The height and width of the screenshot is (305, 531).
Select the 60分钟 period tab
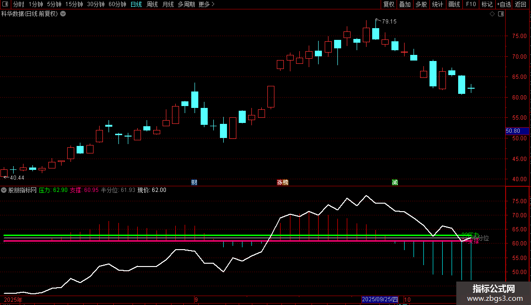117,4
